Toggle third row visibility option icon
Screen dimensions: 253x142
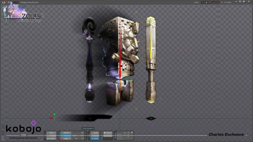pos(128,137)
